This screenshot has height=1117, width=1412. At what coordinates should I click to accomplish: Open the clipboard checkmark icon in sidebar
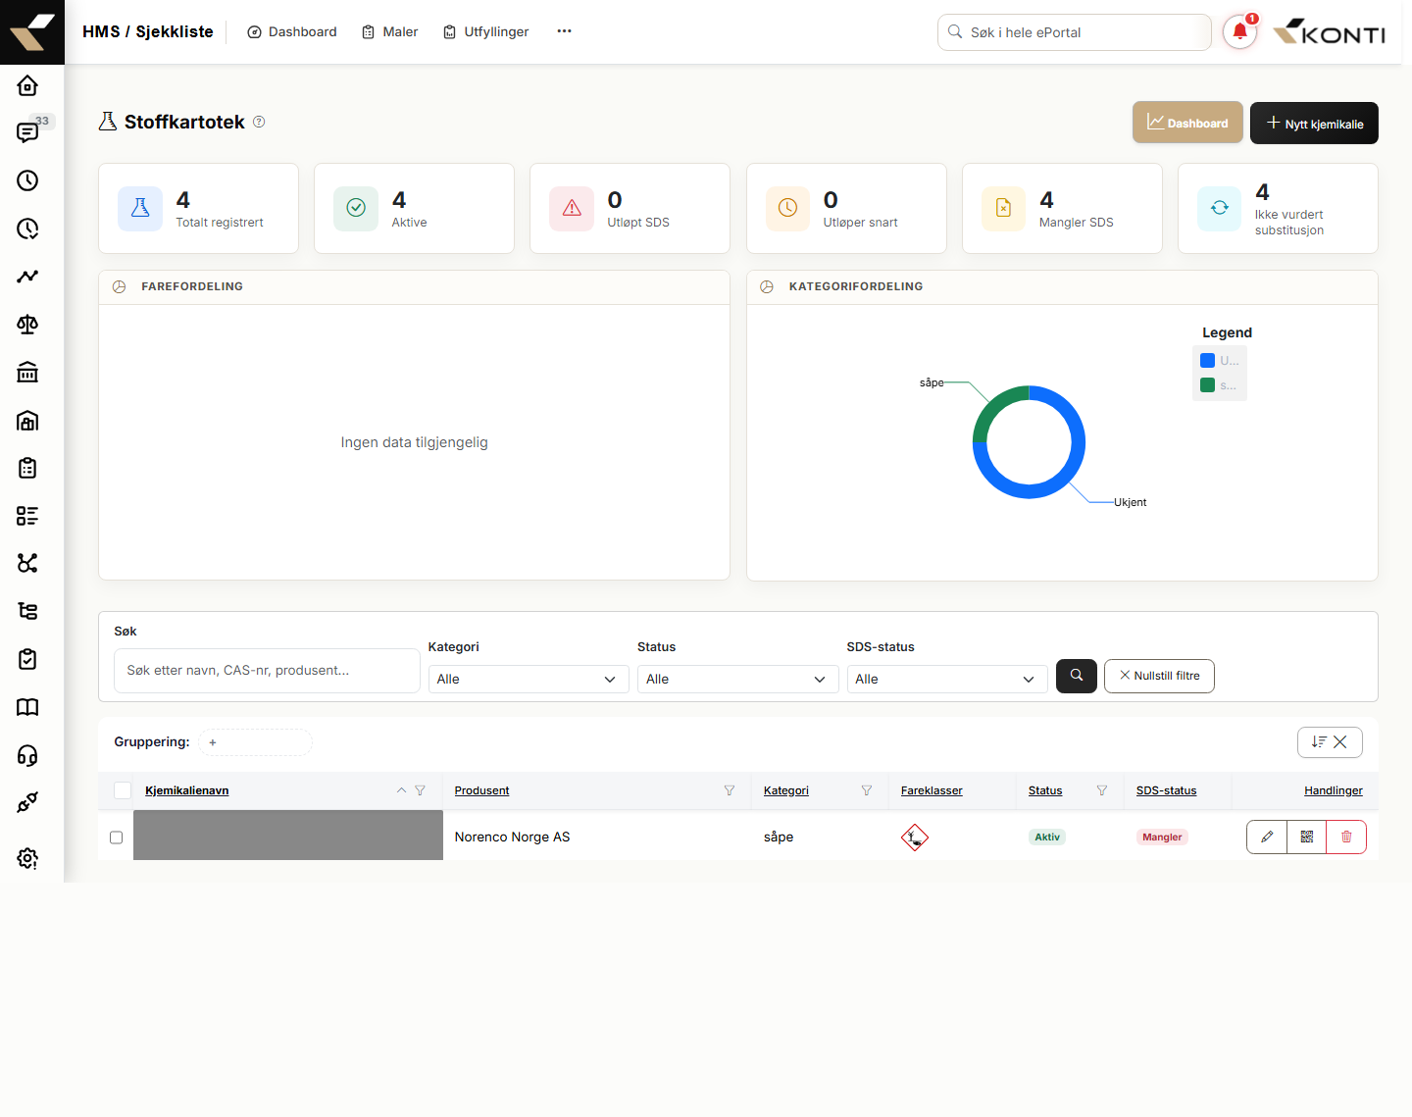coord(27,659)
